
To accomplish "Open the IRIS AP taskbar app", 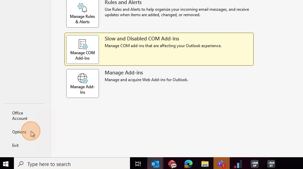I will tap(255, 164).
